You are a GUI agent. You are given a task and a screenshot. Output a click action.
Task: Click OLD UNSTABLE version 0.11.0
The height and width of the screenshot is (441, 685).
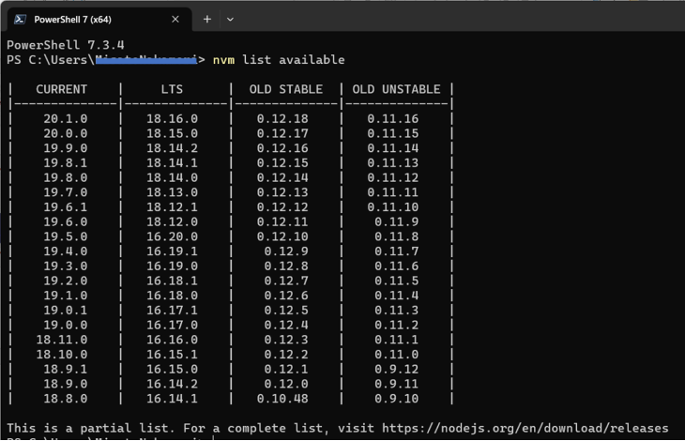coord(397,355)
